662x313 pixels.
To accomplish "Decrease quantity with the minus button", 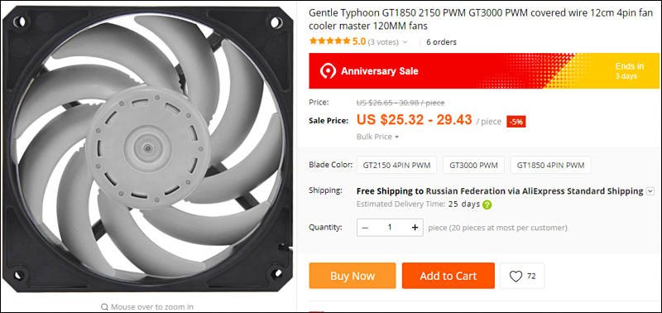I will (x=365, y=228).
